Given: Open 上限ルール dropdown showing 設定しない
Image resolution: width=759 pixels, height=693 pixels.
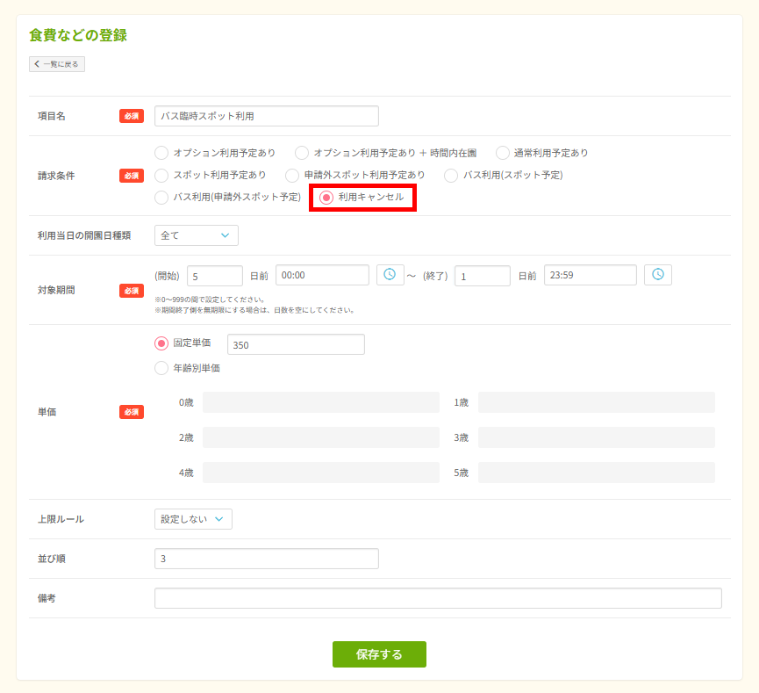Looking at the screenshot, I should pyautogui.click(x=193, y=519).
